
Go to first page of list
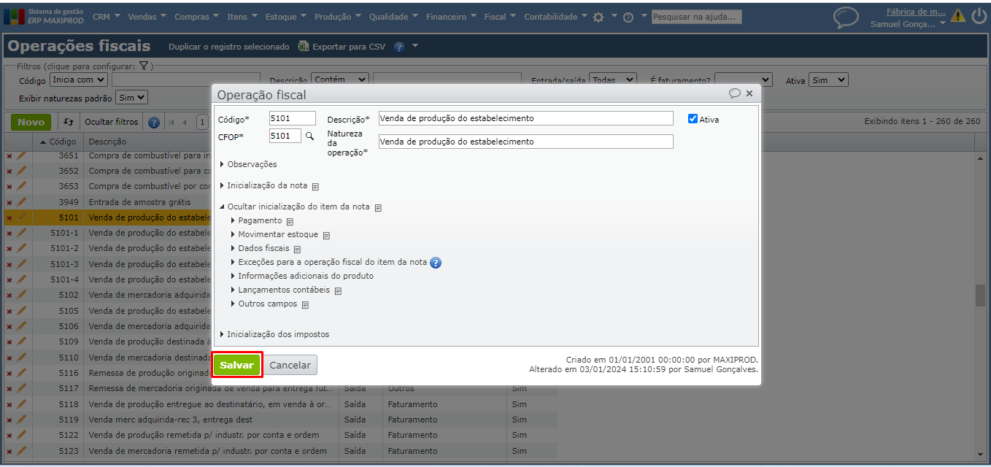(172, 123)
